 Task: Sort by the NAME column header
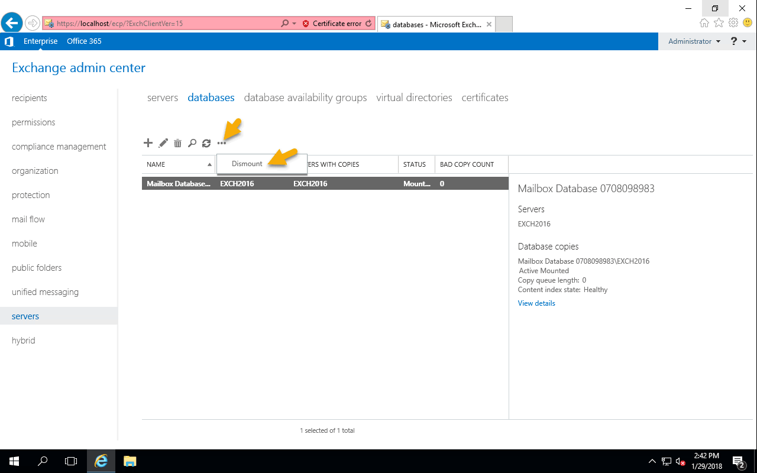click(179, 164)
